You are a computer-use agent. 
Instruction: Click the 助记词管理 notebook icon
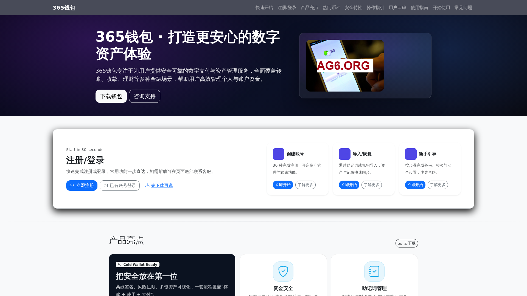pos(374,272)
